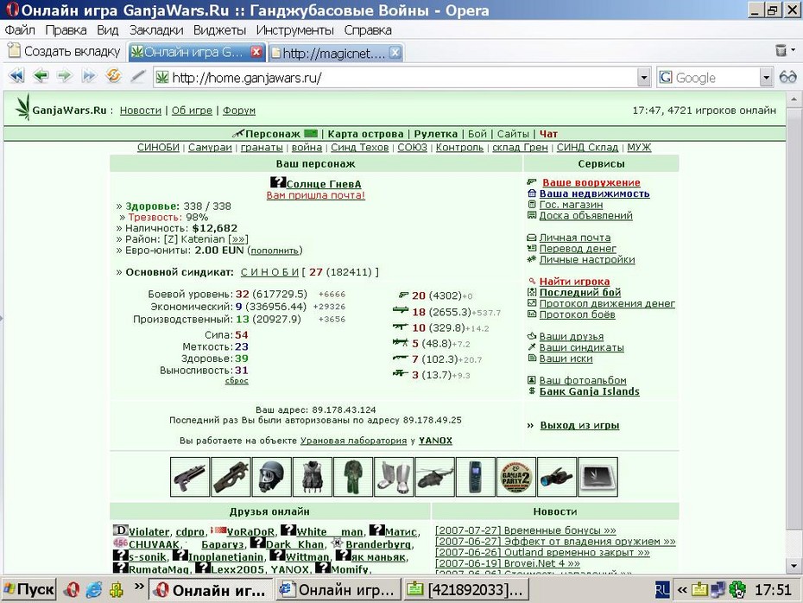The height and width of the screenshot is (603, 803).
Task: Open the district [»»] expander link
Action: [238, 239]
